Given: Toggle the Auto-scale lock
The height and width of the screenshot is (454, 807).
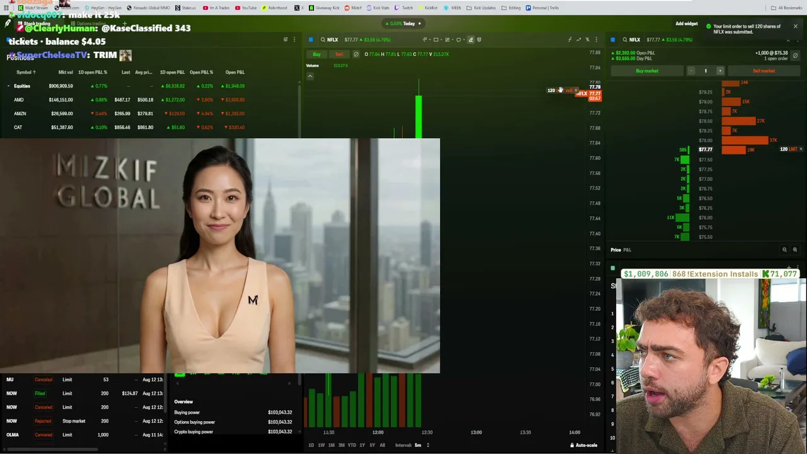Looking at the screenshot, I should [x=583, y=445].
